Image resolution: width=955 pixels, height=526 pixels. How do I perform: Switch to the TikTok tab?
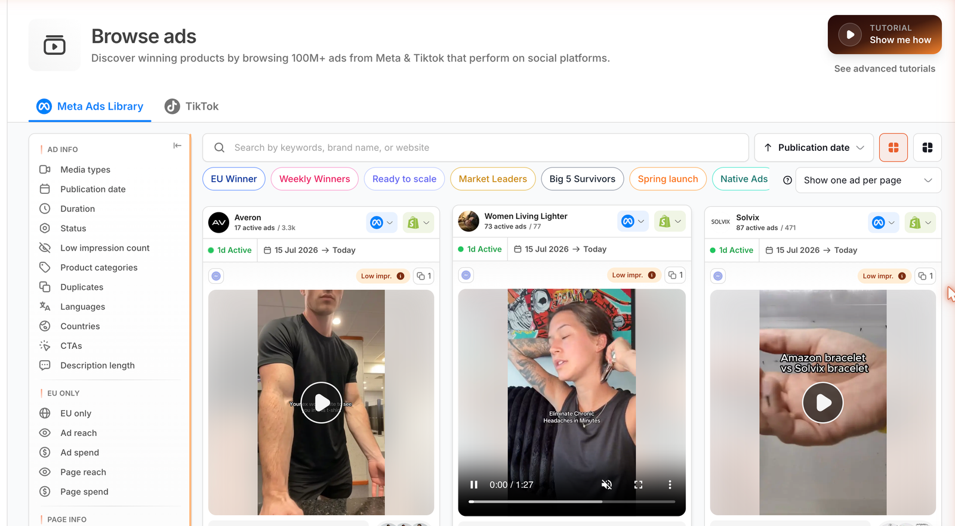coord(192,106)
